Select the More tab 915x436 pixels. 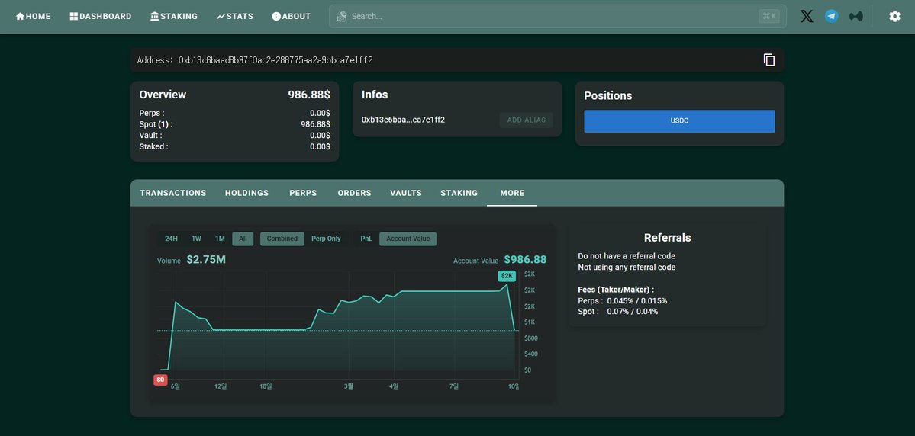point(512,193)
